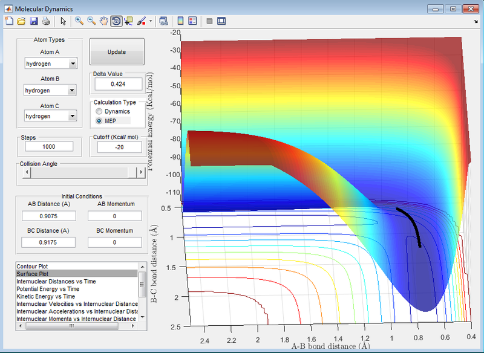Screen dimensions: 484x353
Task: Click the plot list vertical scrollbar thumb
Action: (x=142, y=284)
